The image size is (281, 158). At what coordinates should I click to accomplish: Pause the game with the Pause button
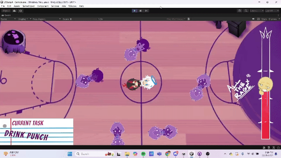140,11
